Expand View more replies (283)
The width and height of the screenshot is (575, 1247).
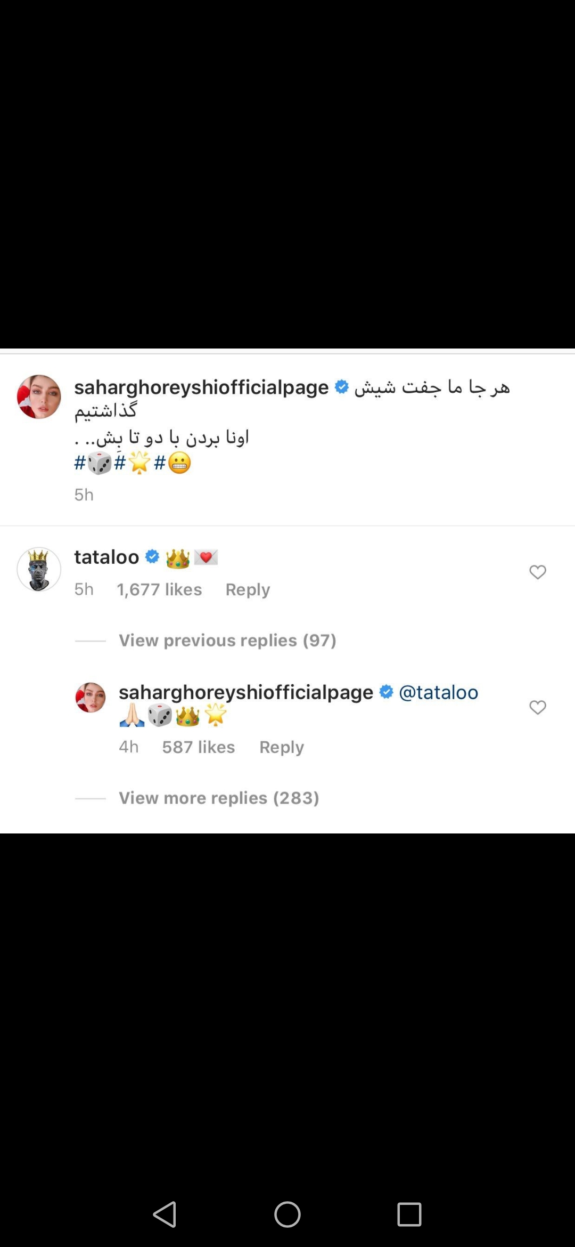click(x=219, y=798)
